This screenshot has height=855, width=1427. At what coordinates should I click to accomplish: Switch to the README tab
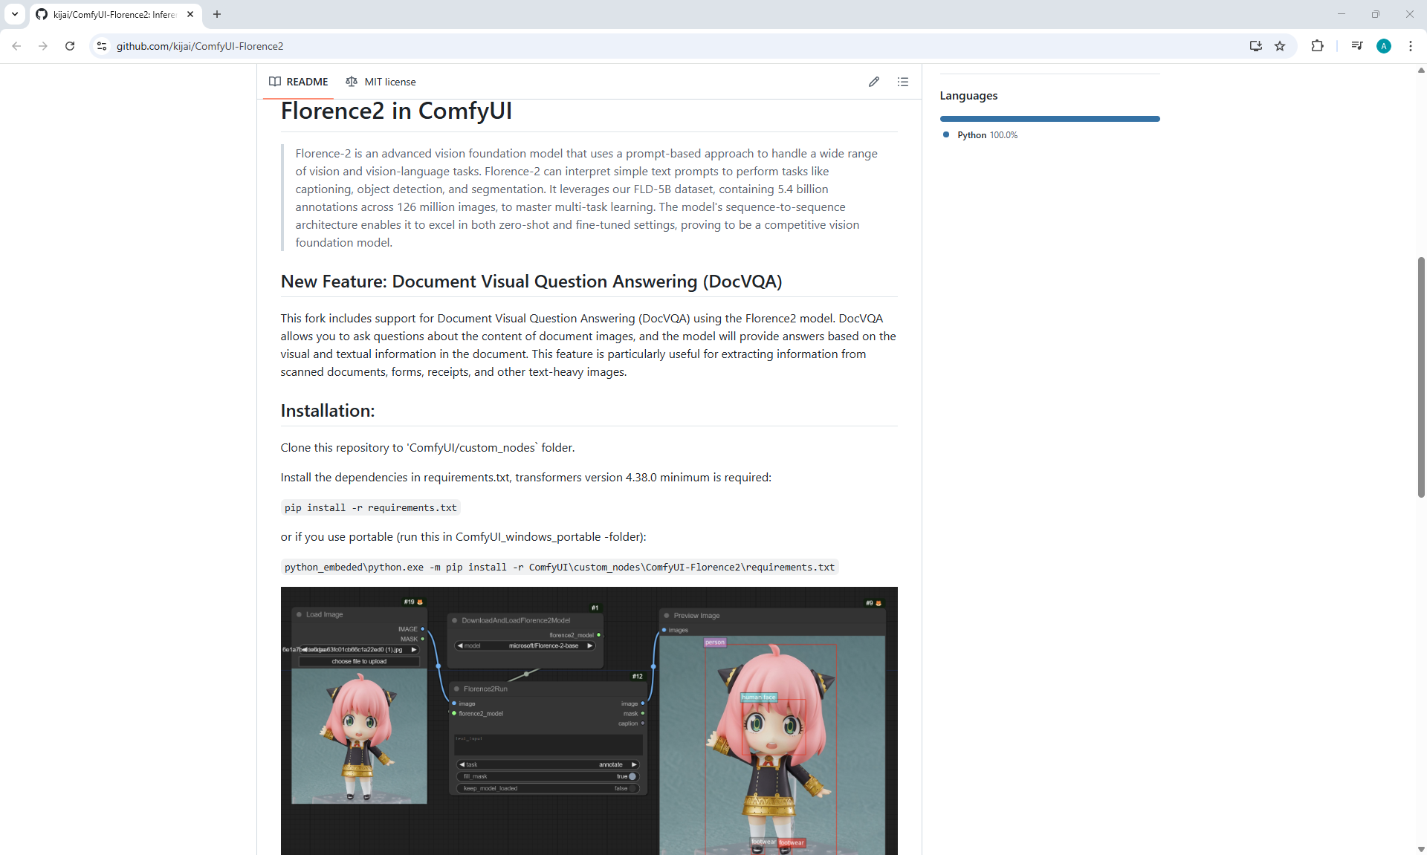click(x=299, y=82)
